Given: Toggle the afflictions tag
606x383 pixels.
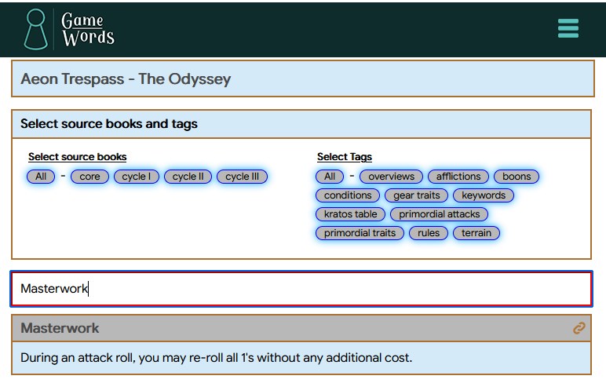Looking at the screenshot, I should pos(458,177).
